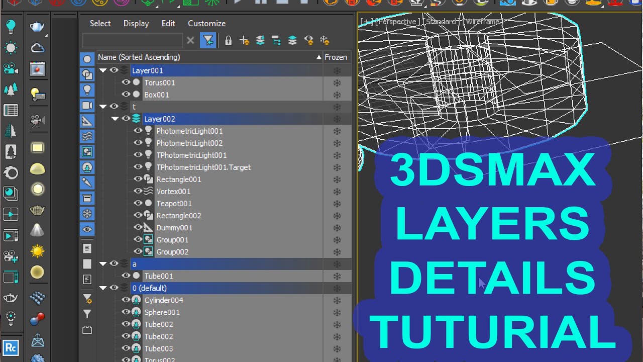Toggle the Display Space Warps filter button
This screenshot has width=643, height=362.
point(87,136)
